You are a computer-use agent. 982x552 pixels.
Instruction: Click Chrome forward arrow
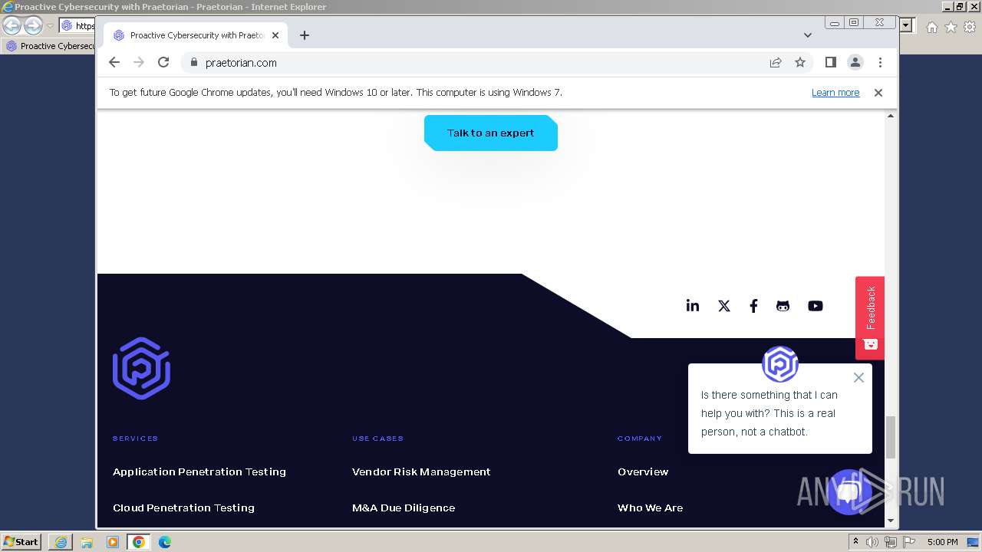click(139, 62)
